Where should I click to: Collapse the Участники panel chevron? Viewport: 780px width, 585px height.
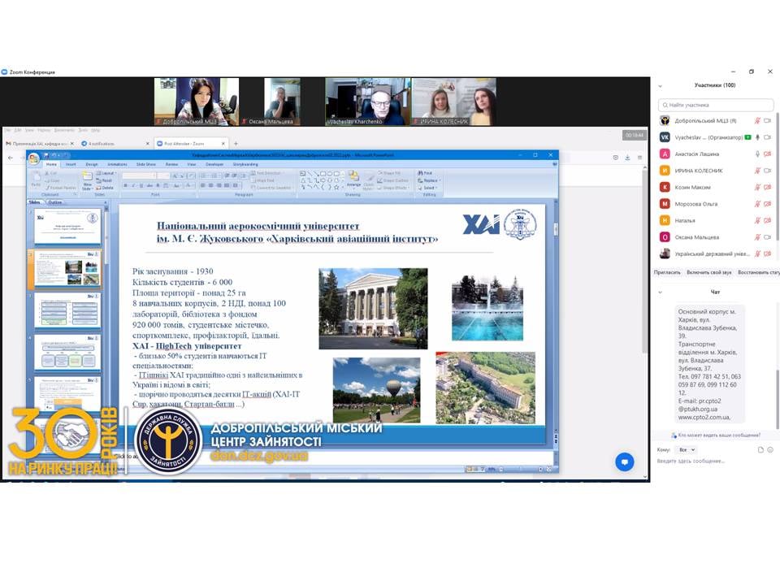pyautogui.click(x=660, y=86)
